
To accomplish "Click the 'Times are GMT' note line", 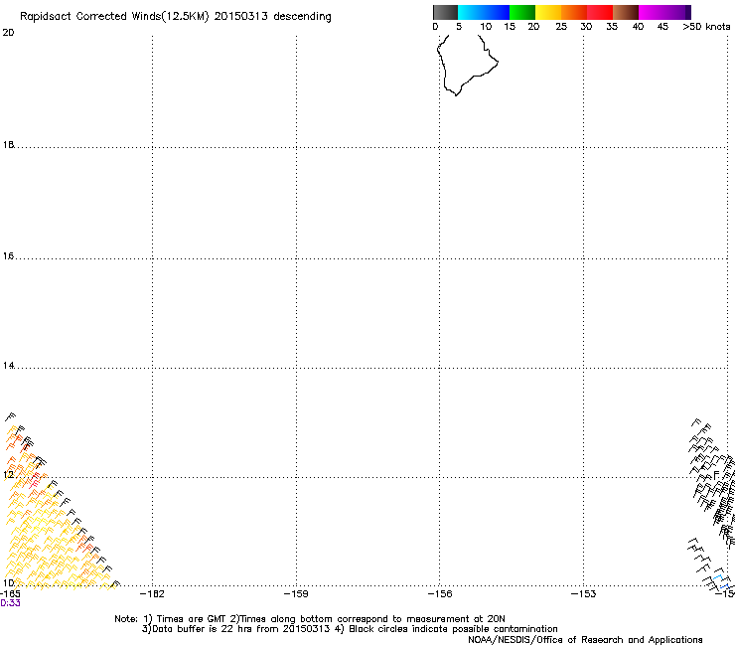I will pyautogui.click(x=310, y=619).
